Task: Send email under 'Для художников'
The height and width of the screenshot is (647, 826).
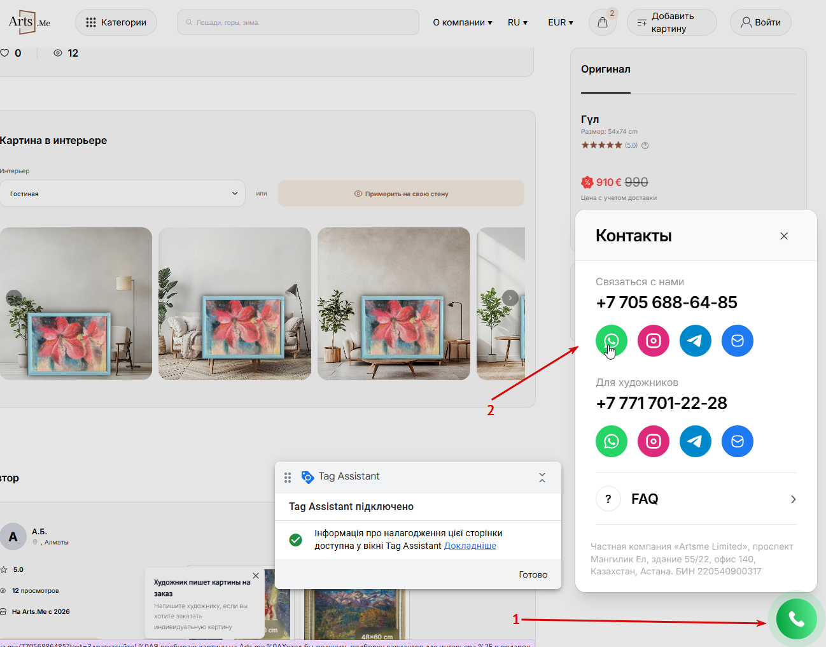Action: (738, 441)
